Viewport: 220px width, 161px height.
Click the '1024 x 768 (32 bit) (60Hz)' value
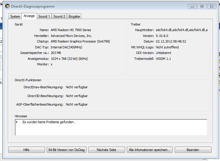(x=69, y=59)
